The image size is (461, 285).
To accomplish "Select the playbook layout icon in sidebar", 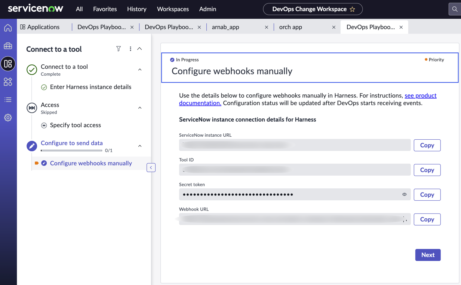I will pyautogui.click(x=8, y=64).
